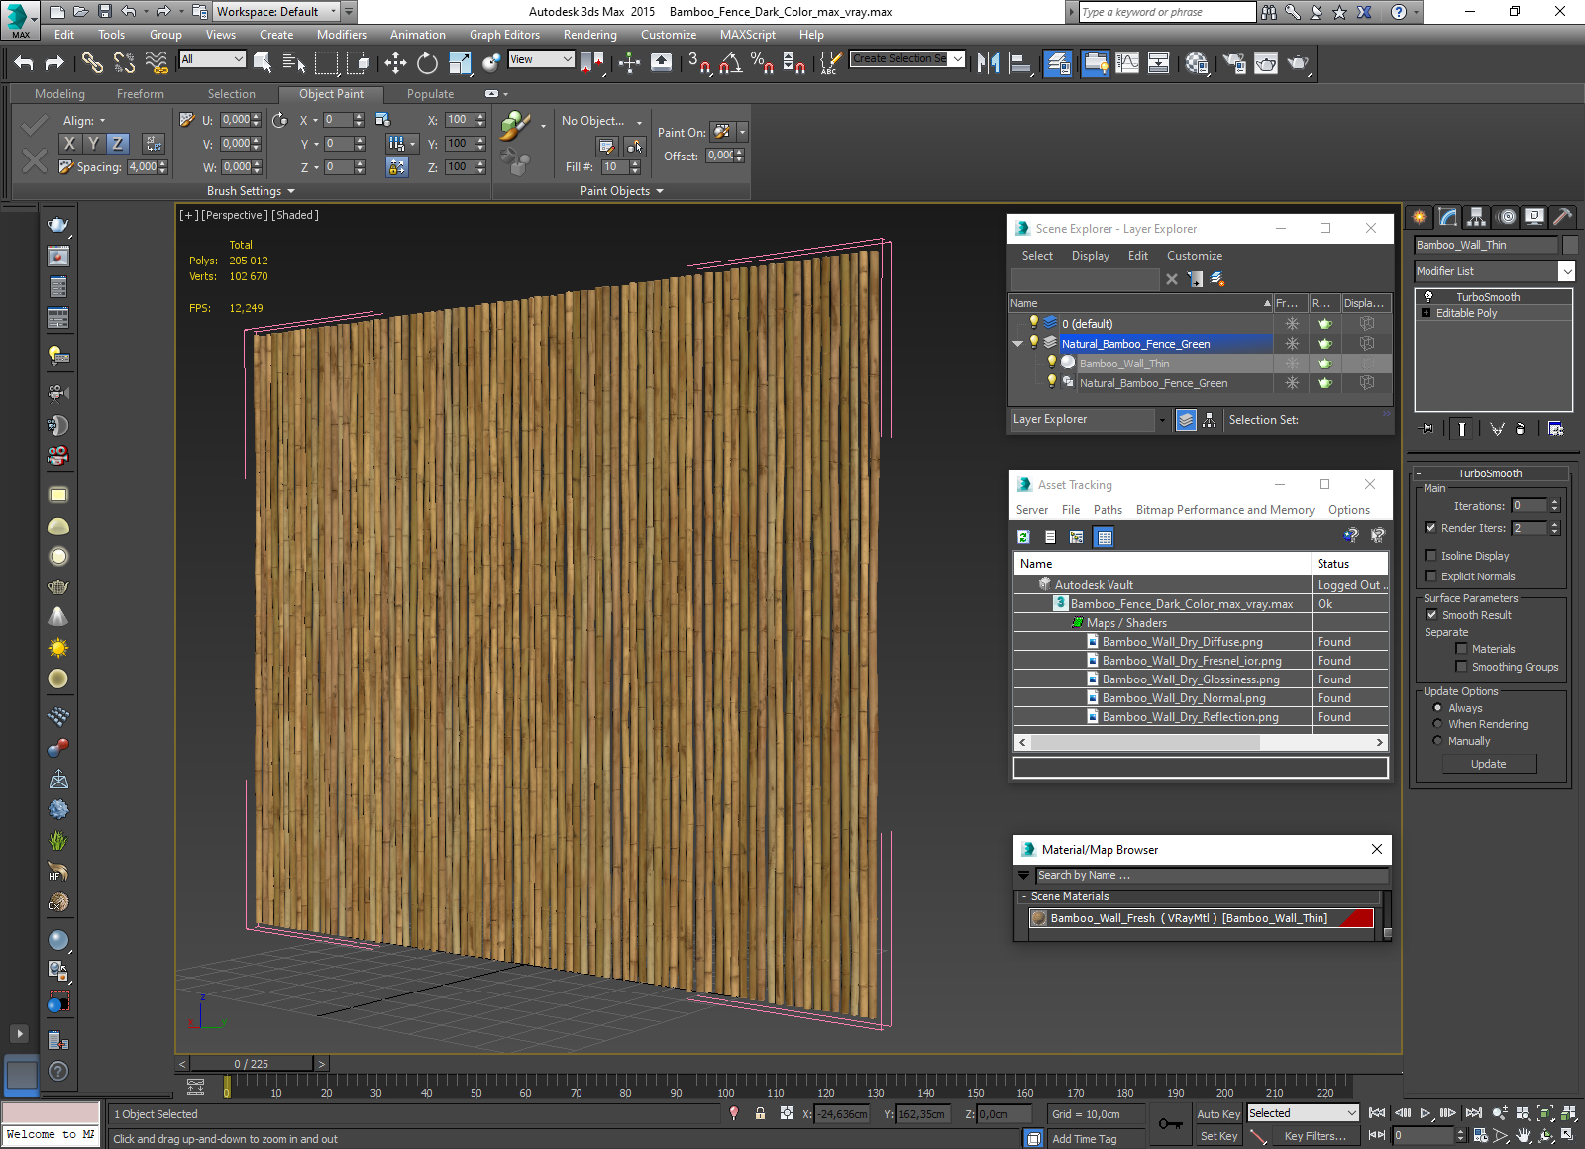
Task: Toggle selection lock padlock in status bar
Action: (x=760, y=1113)
